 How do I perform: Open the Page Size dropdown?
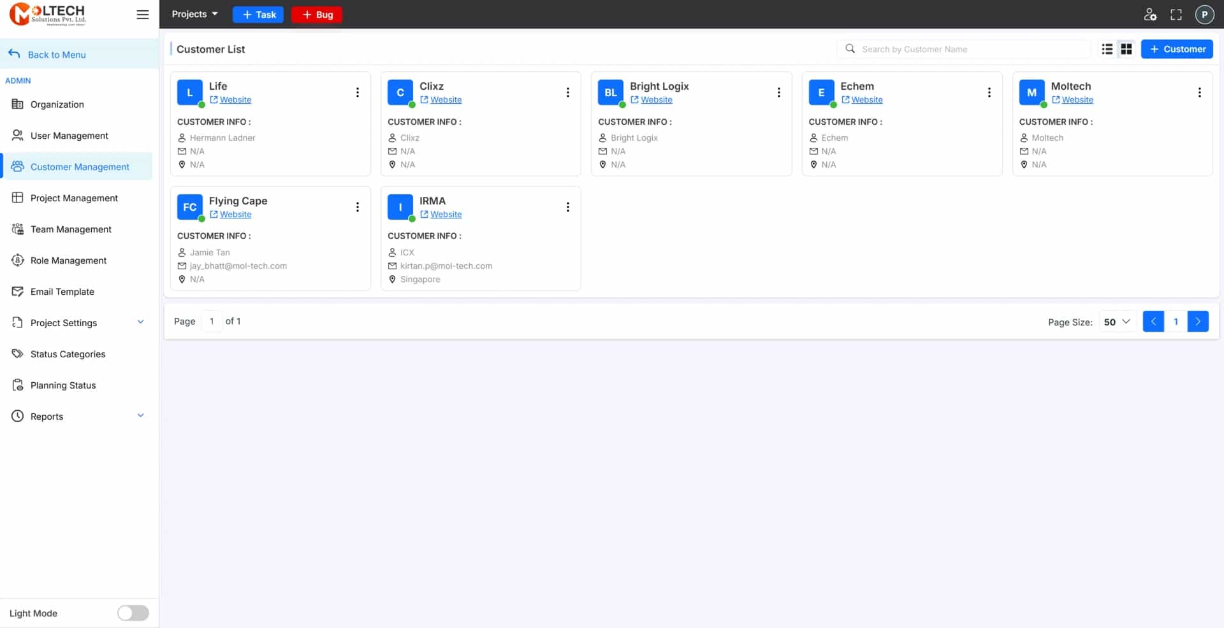click(x=1117, y=322)
